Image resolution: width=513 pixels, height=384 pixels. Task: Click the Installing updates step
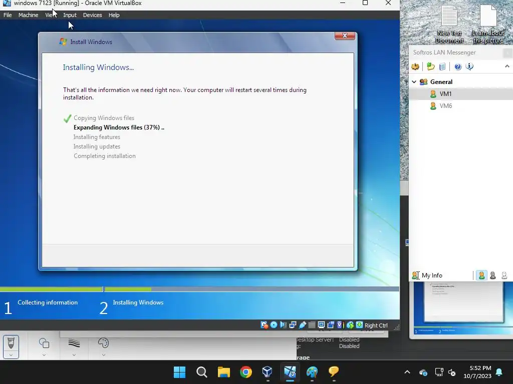click(97, 146)
